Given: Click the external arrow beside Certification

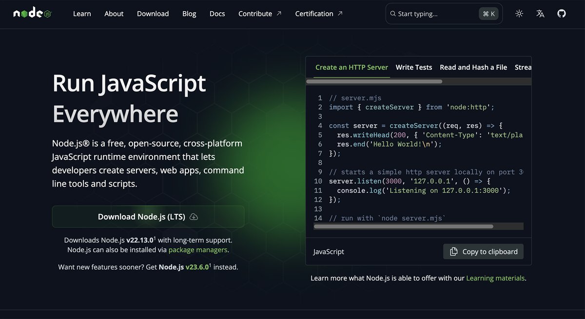Looking at the screenshot, I should tap(340, 13).
